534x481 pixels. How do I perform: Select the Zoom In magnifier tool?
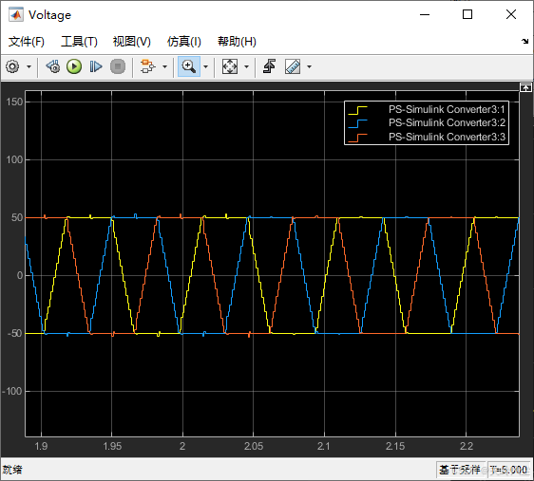(189, 66)
